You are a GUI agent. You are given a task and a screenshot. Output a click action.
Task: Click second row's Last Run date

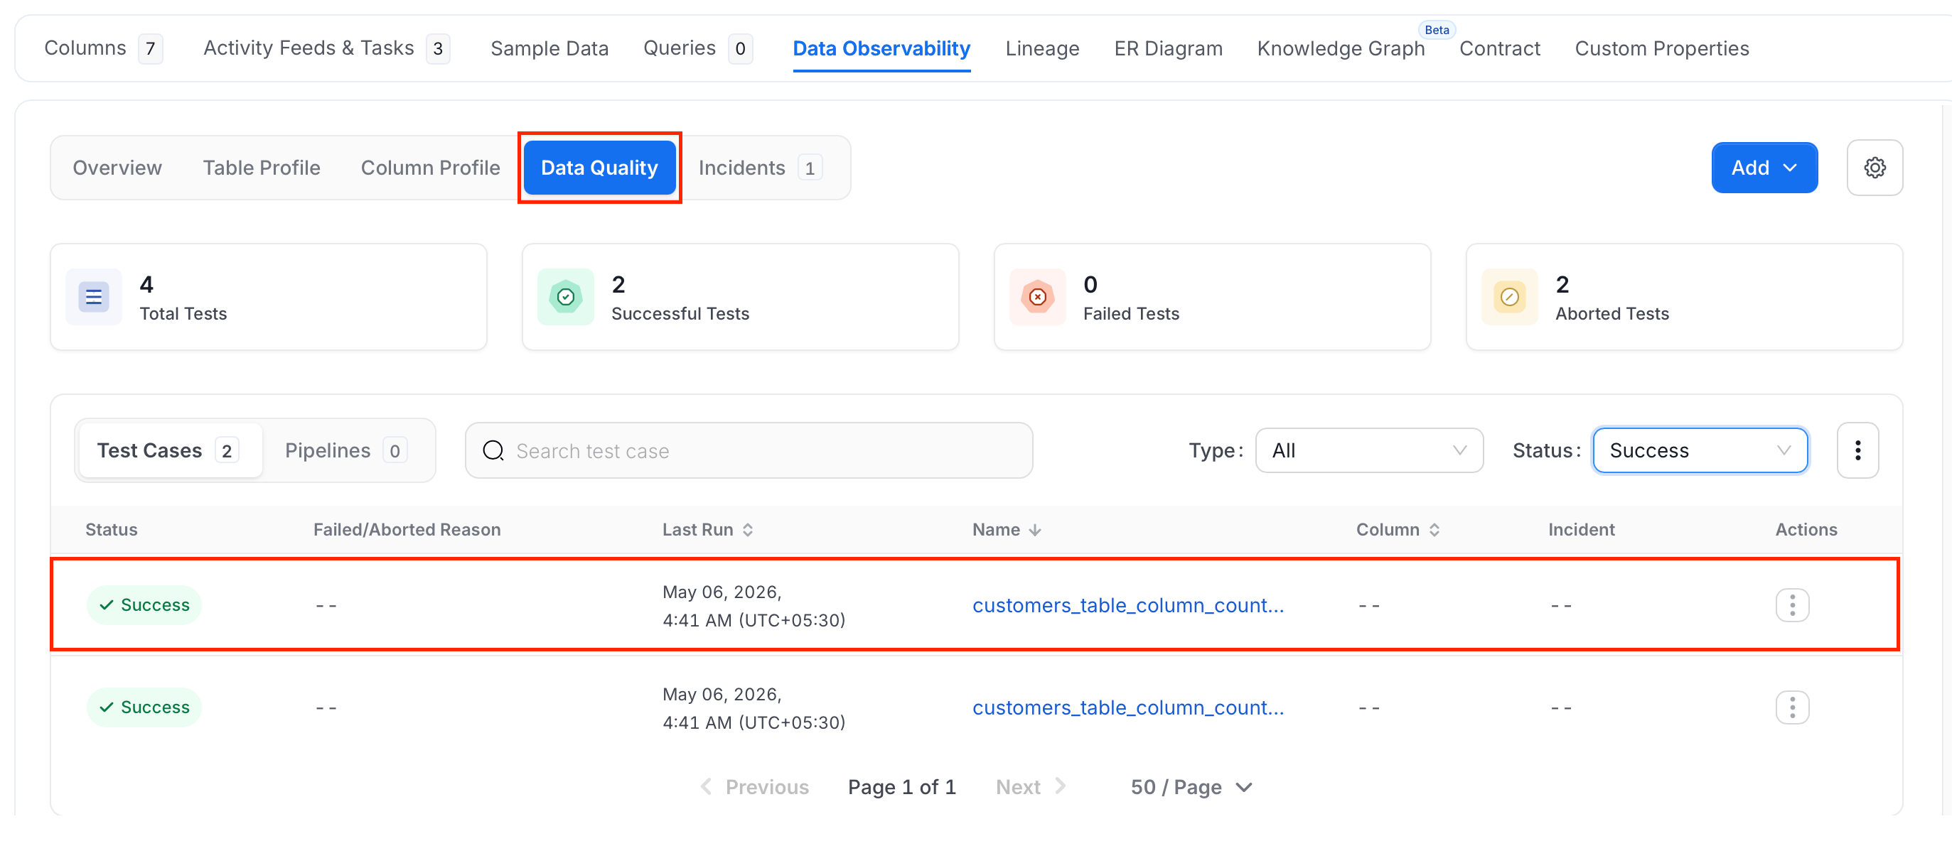tap(754, 707)
